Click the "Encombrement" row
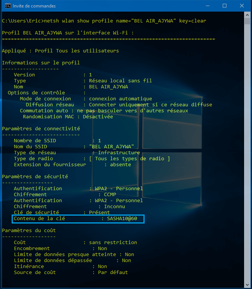 [x=60, y=249]
